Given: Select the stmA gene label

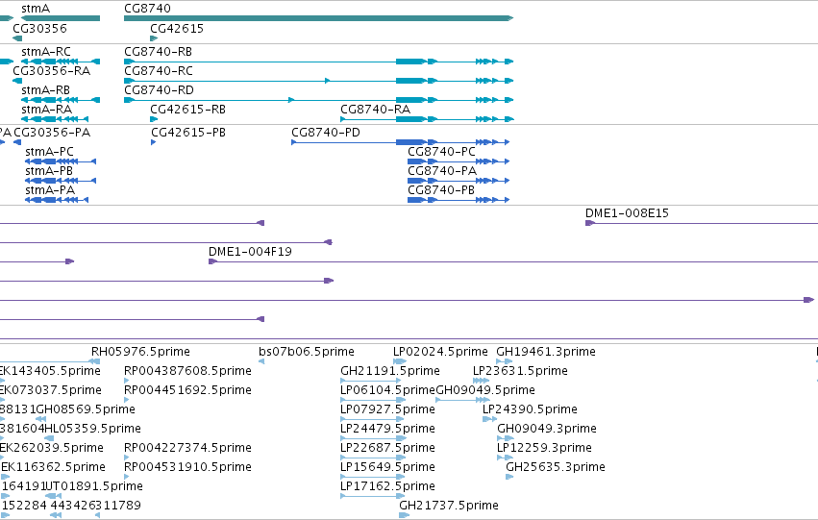Looking at the screenshot, I should pos(36,9).
